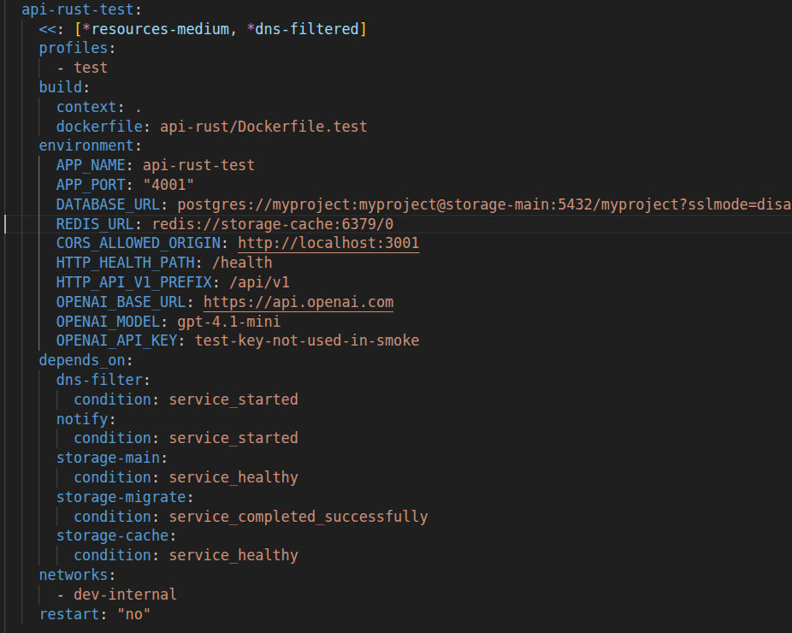The height and width of the screenshot is (633, 792).
Task: Click the profiles key
Action: pyautogui.click(x=74, y=48)
